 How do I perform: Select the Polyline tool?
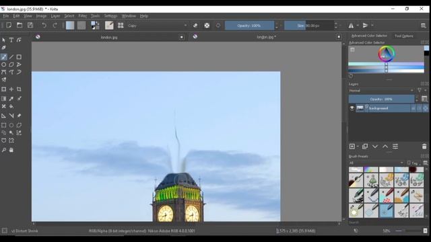pos(19,65)
